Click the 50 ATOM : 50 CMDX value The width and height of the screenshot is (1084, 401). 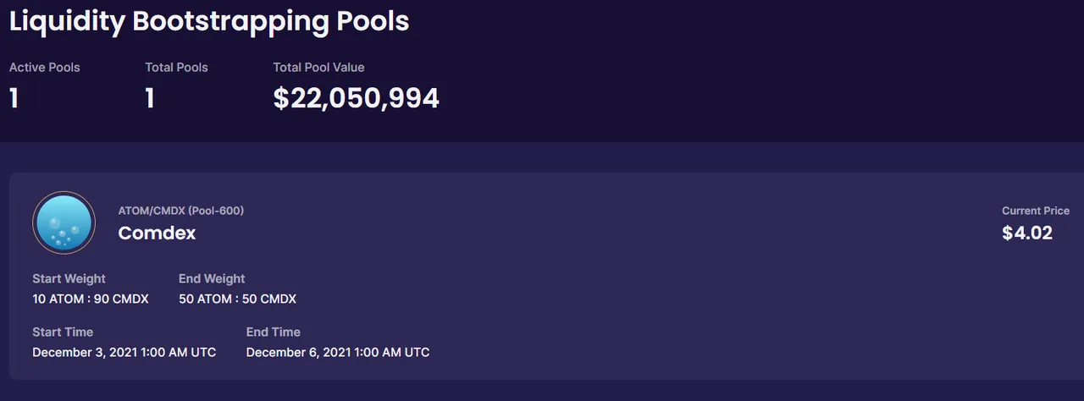click(237, 299)
